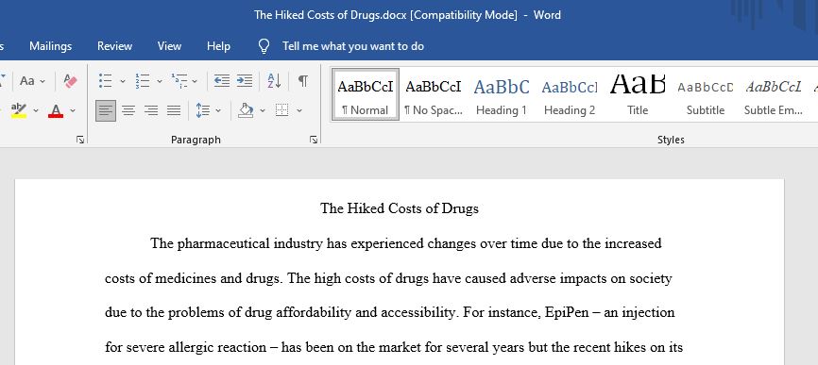Expand the multilevel list dropdown
The image size is (818, 365).
[x=195, y=81]
